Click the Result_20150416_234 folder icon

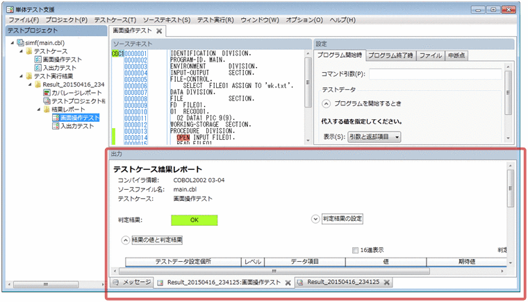38,85
